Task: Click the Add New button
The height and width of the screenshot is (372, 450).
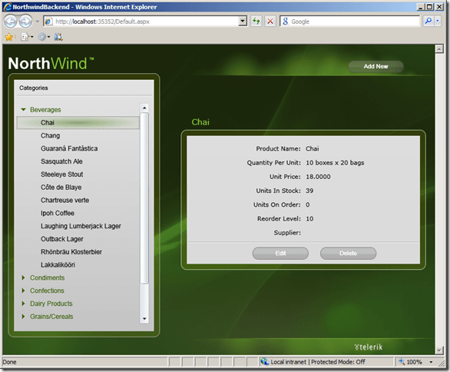Action: point(376,66)
